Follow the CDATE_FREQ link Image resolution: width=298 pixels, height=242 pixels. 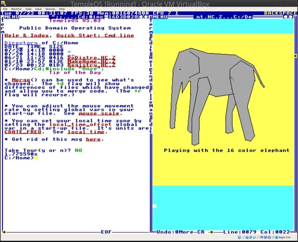click(23, 132)
